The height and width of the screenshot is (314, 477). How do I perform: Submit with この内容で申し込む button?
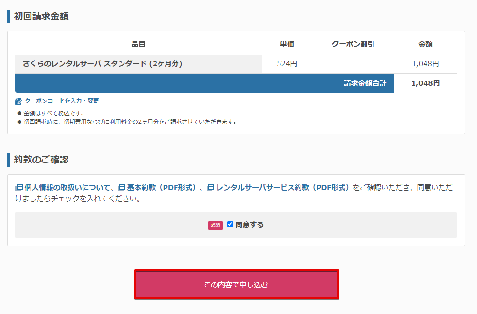click(x=237, y=284)
